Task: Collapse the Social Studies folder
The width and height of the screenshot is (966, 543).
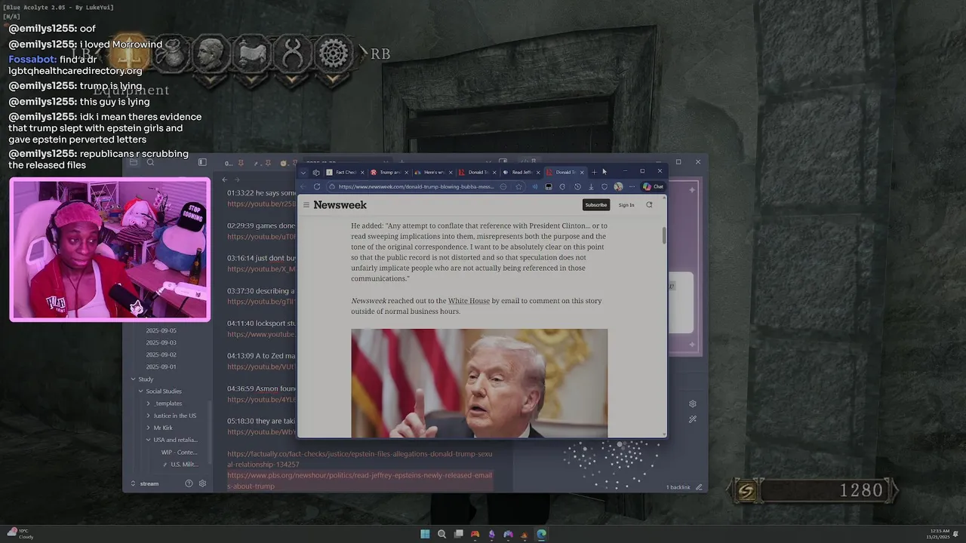Action: 163,391
